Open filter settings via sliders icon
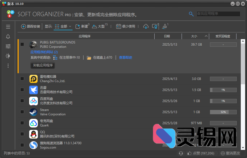Viewport: 247px width, 158px height. [x=8, y=46]
